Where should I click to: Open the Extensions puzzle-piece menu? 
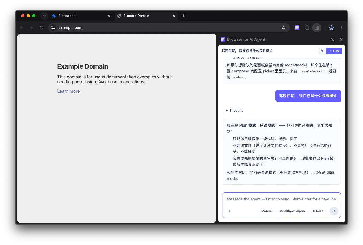coord(307,28)
